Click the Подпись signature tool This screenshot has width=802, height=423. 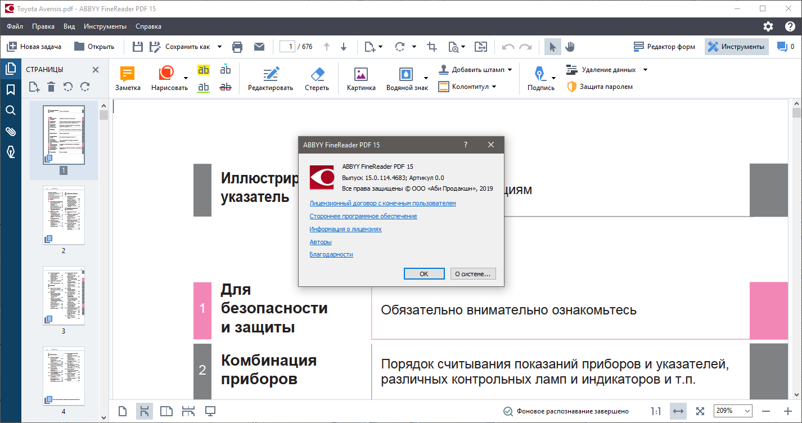point(540,79)
